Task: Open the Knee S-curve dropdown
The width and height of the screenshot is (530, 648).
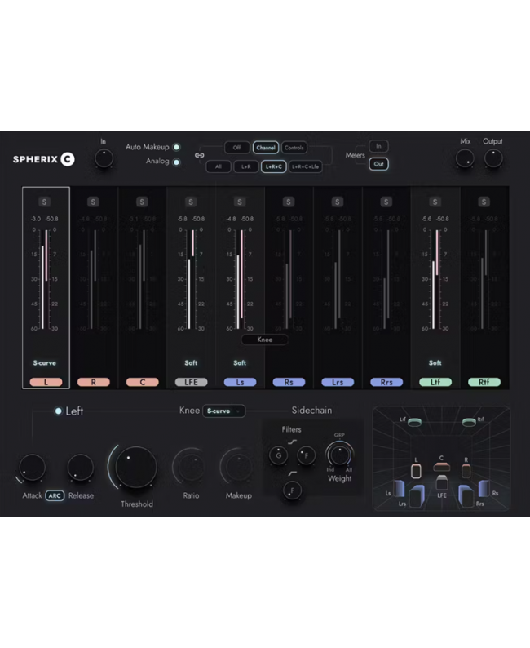Action: 223,411
